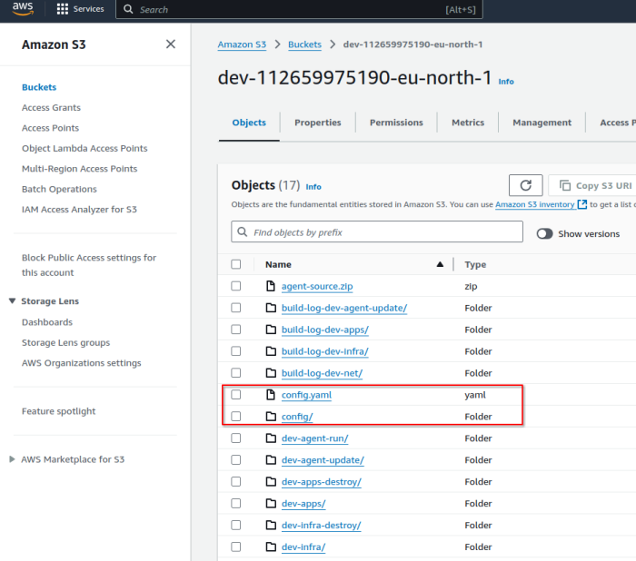Viewport: 636px width, 561px height.
Task: Open the Management tab
Action: click(x=542, y=123)
